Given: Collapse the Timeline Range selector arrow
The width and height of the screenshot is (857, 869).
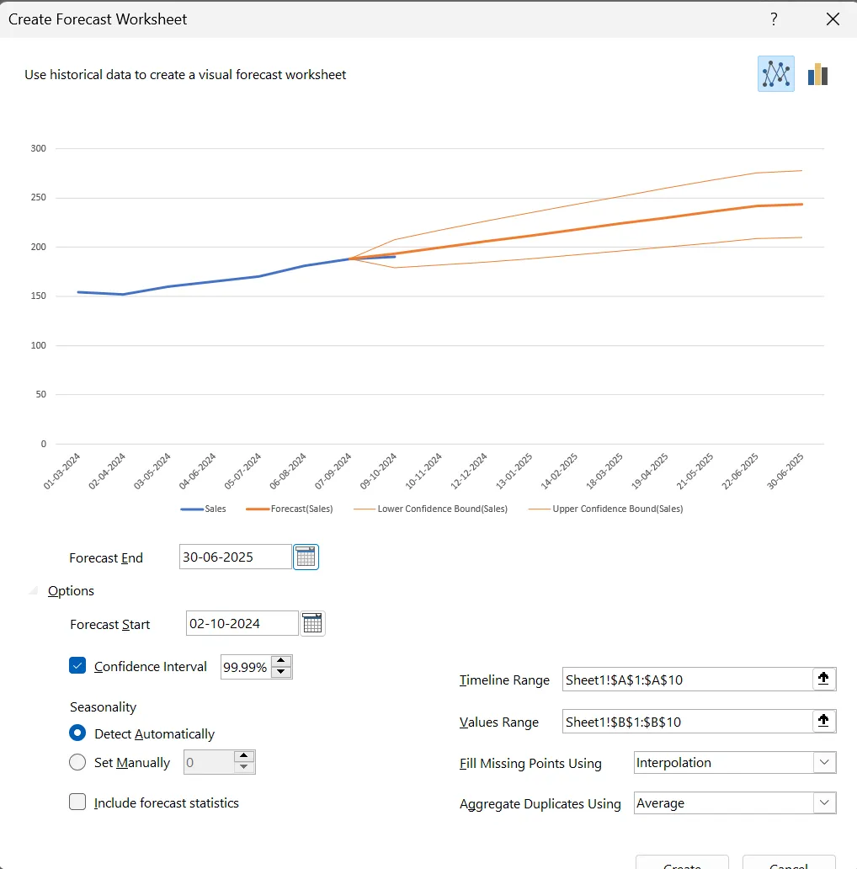Looking at the screenshot, I should 823,679.
